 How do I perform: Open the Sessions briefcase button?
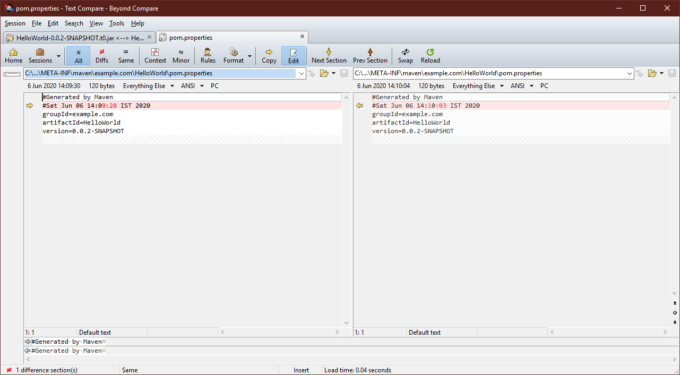40,56
